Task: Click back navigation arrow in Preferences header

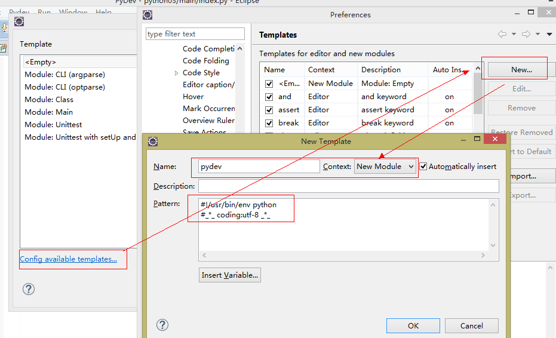Action: coord(502,34)
